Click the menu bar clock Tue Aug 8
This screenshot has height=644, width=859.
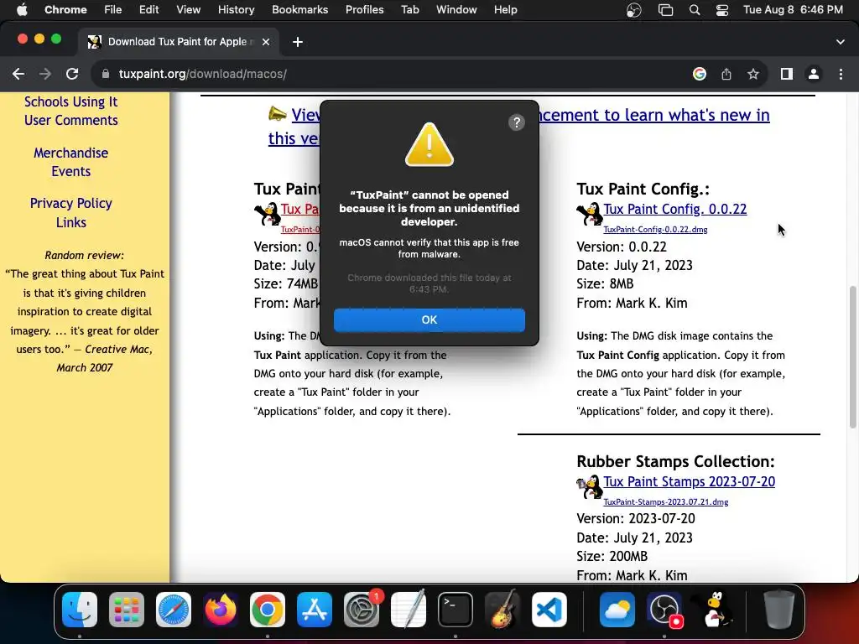pos(793,9)
